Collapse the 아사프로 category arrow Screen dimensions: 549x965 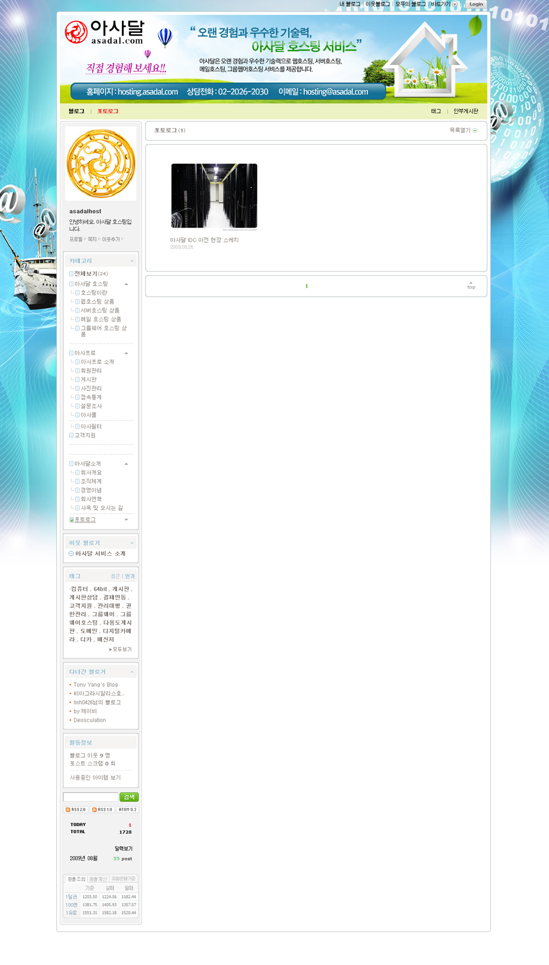coord(126,353)
